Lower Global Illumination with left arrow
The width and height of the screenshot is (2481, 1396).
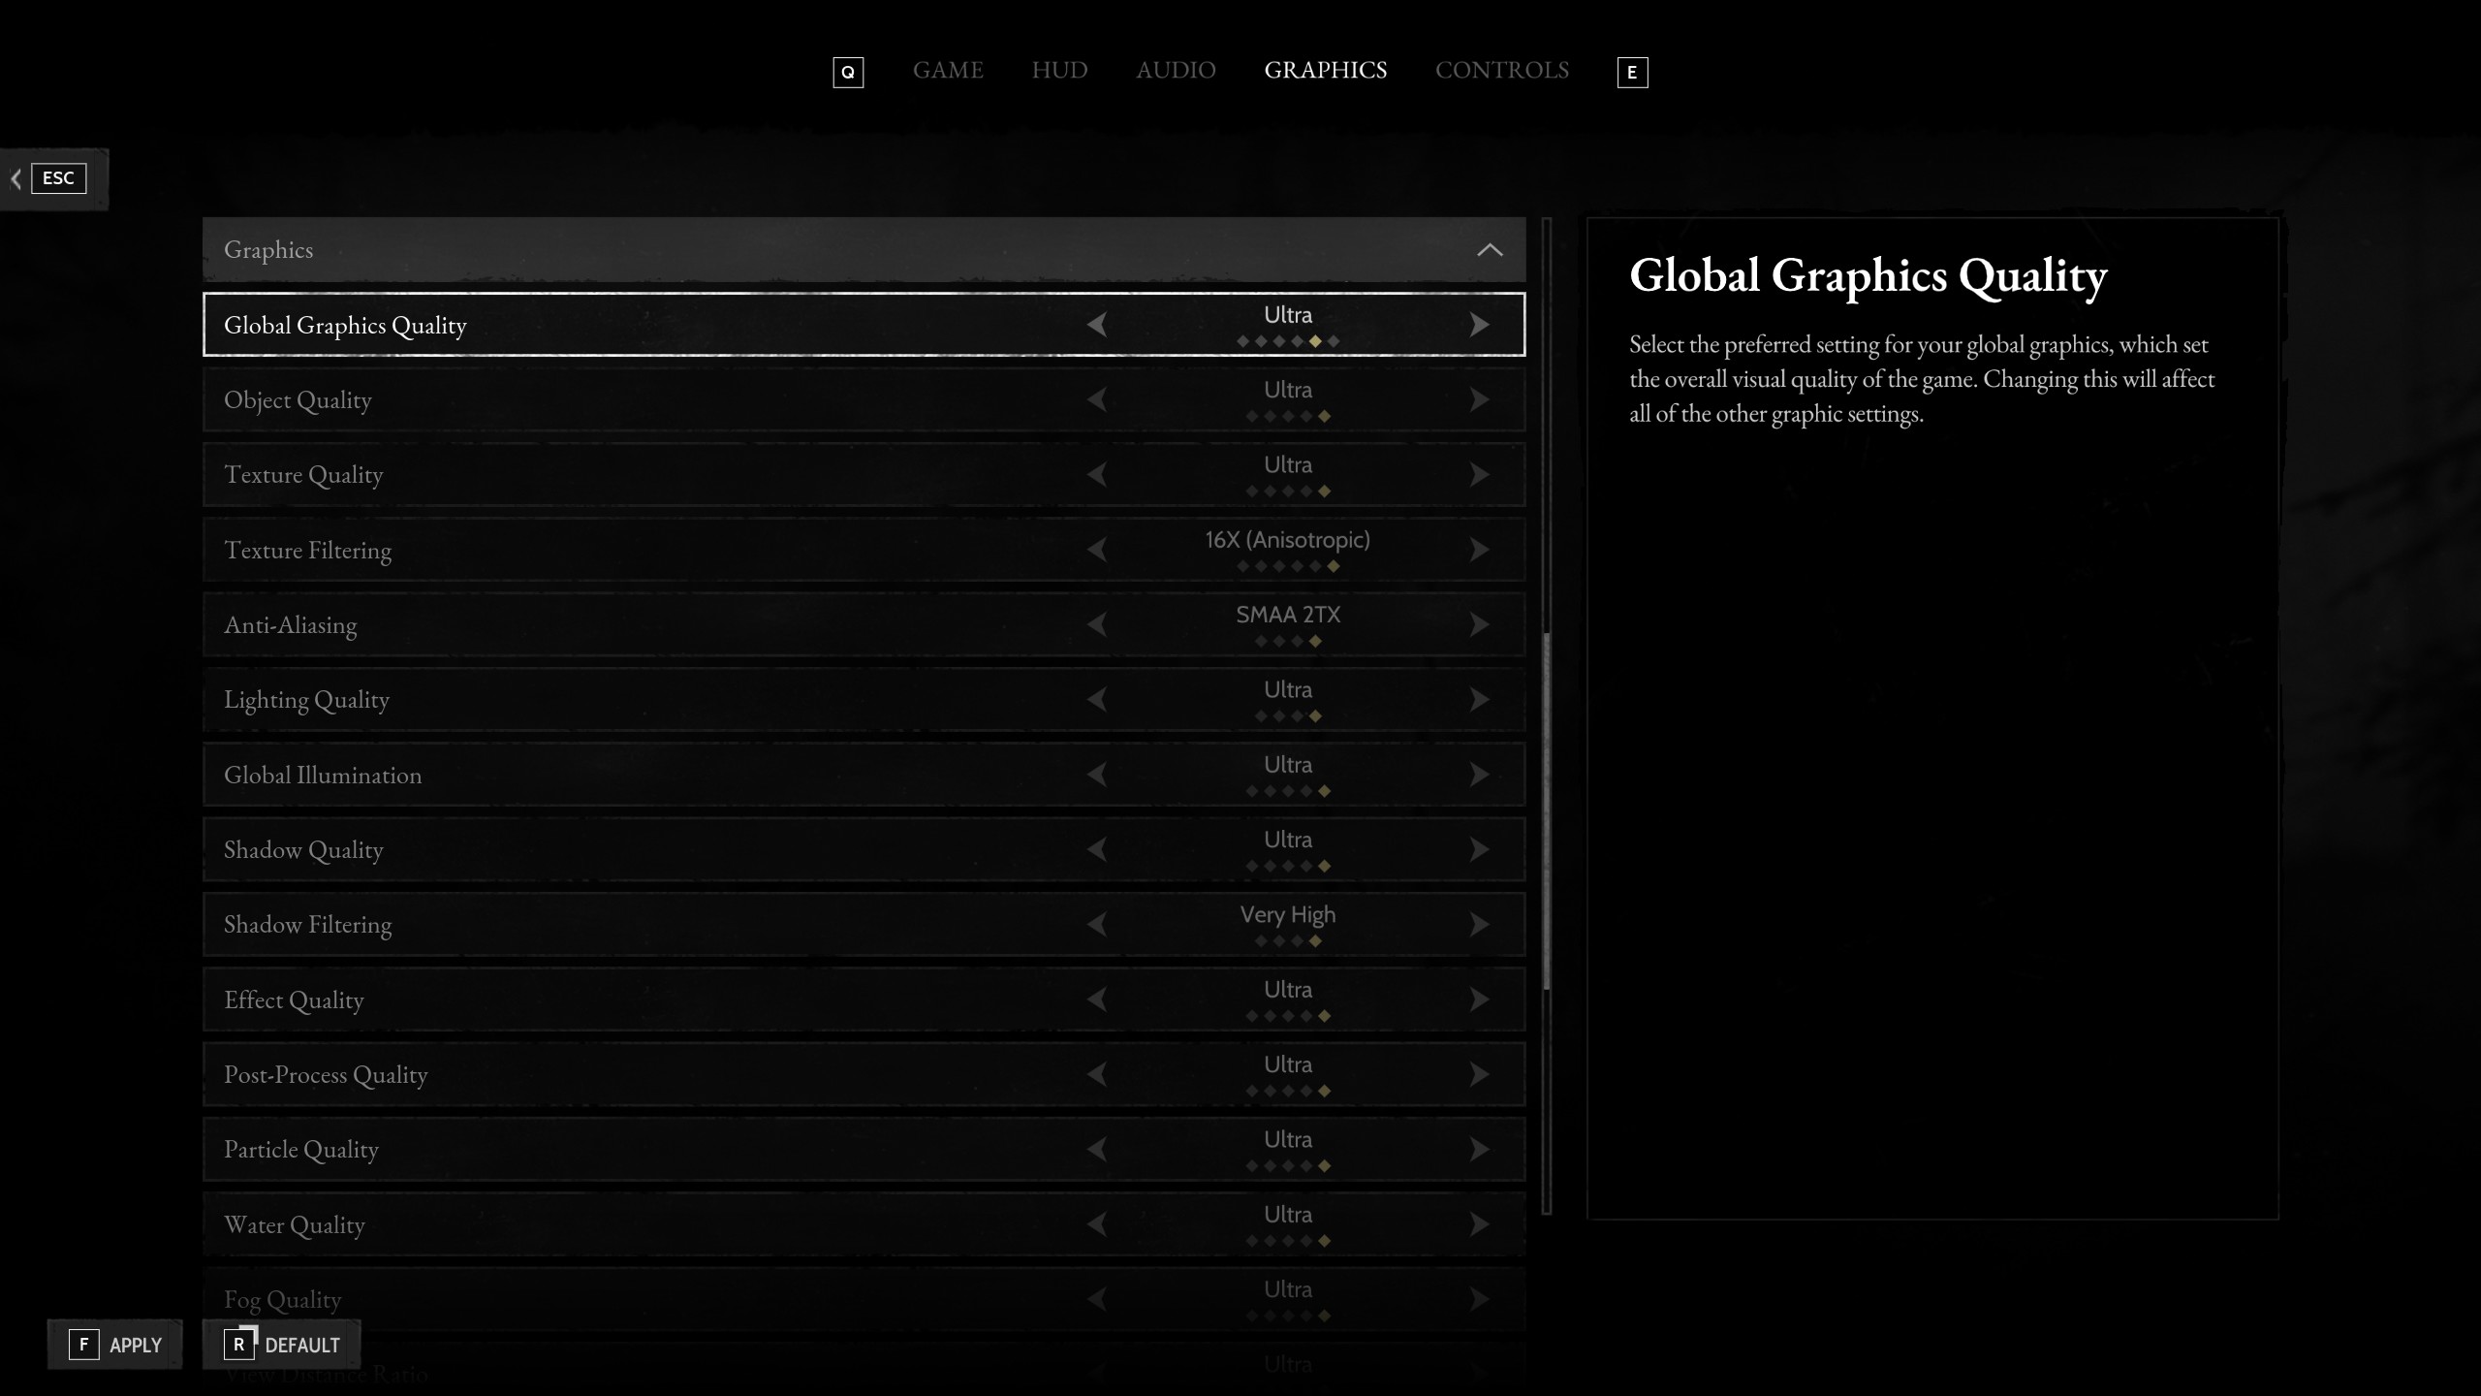pos(1097,775)
